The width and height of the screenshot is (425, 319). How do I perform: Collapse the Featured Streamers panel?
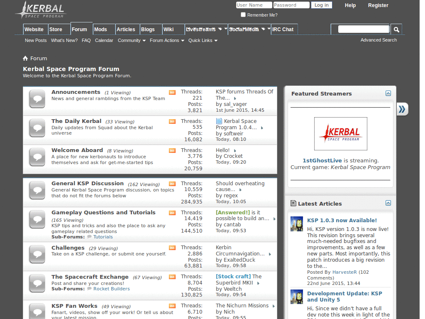pos(388,93)
